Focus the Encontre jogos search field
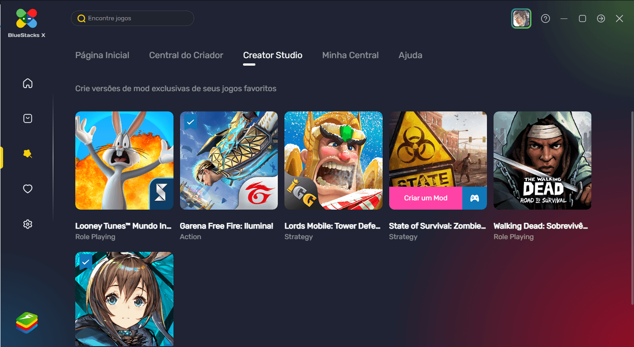The width and height of the screenshot is (634, 347). 133,18
